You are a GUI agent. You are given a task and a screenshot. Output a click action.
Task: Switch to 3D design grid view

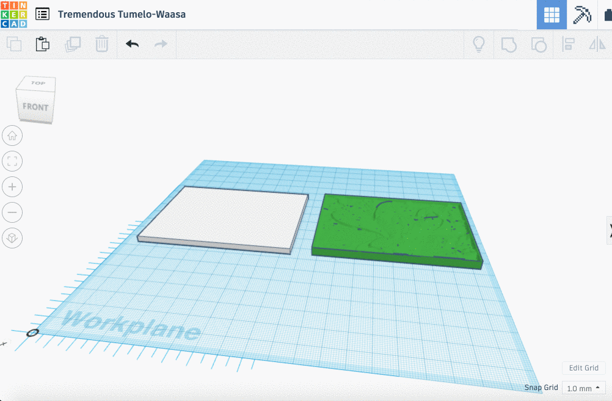click(x=552, y=15)
